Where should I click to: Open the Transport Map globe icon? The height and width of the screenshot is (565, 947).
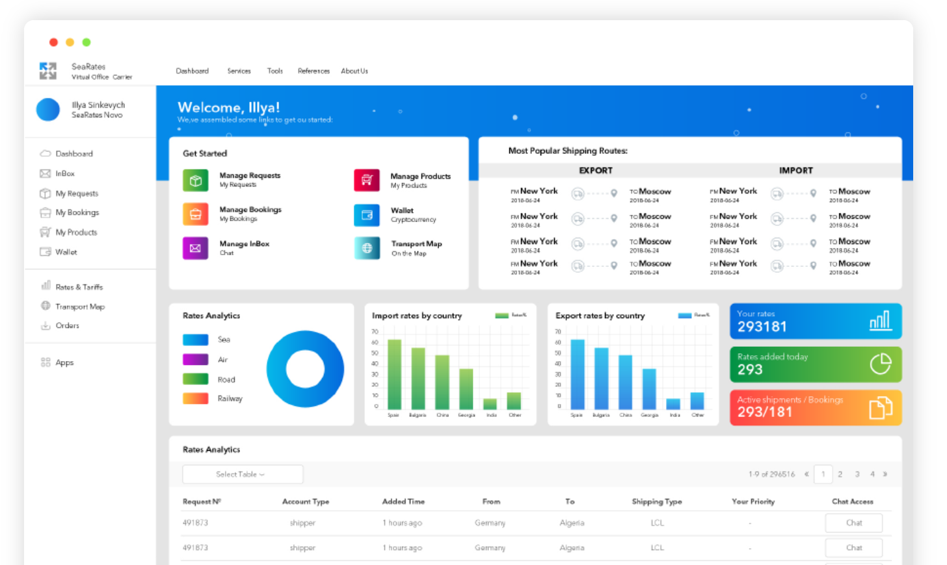[x=367, y=248]
